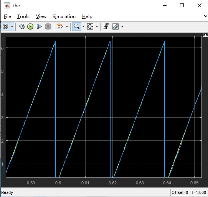This screenshot has width=208, height=197.
Task: Click y-axis label 5
Action: pos(2,71)
